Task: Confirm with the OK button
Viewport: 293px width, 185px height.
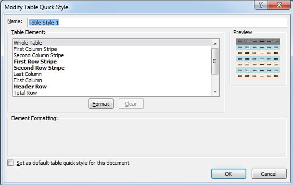Action: coord(229,174)
